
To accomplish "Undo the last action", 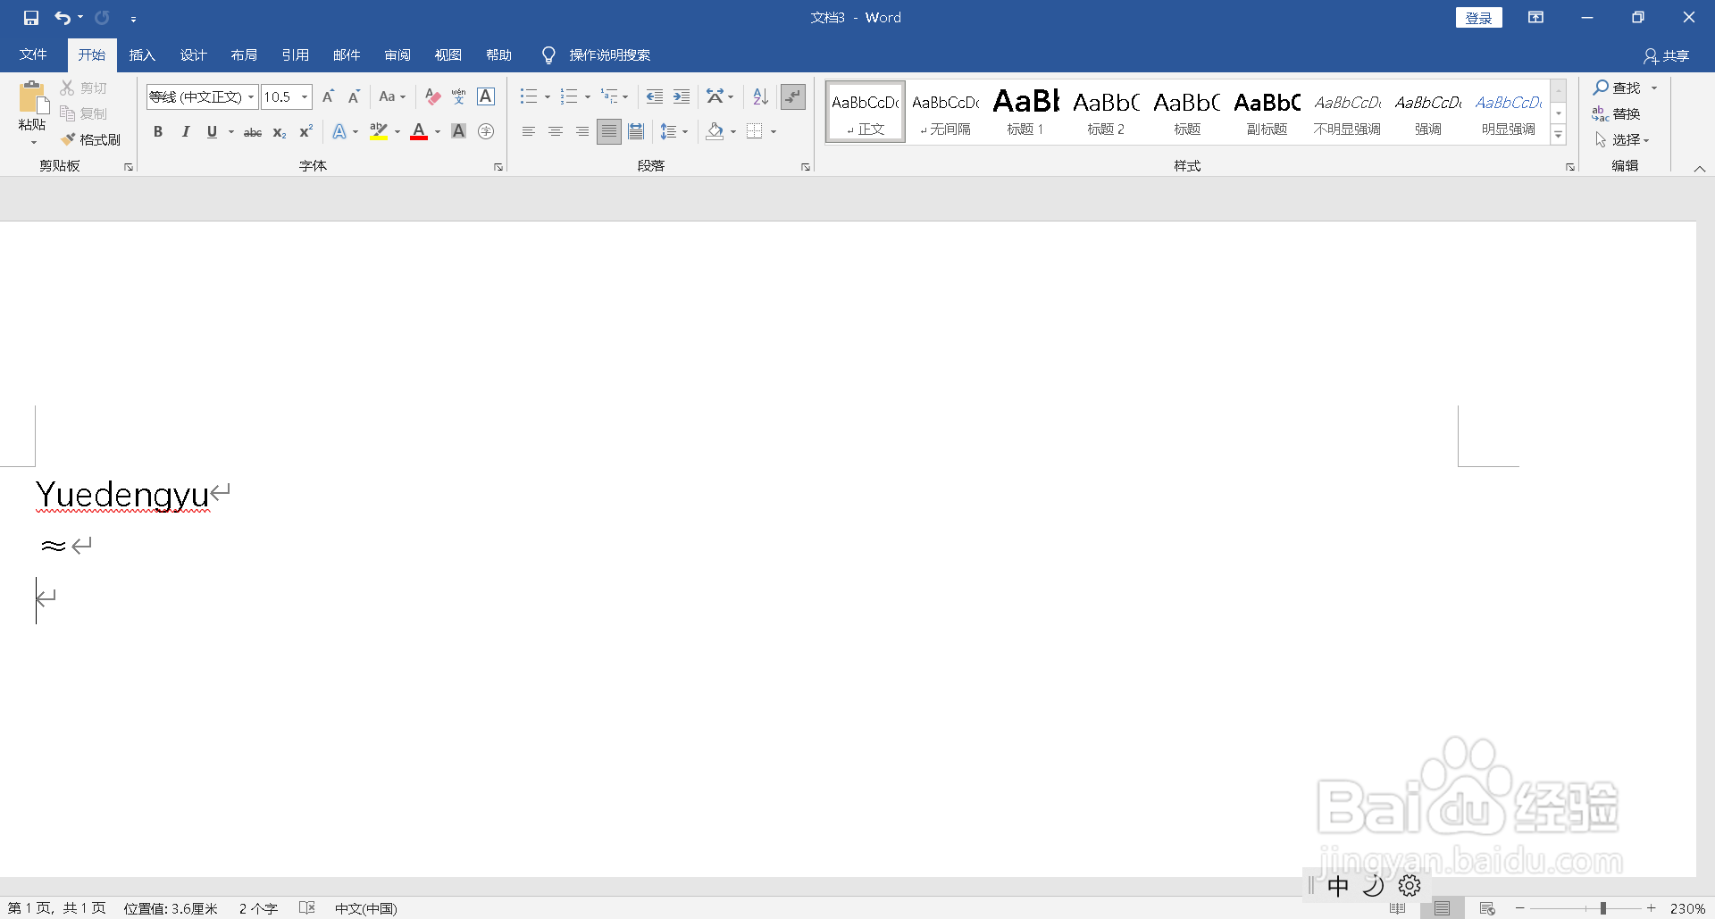I will (63, 18).
